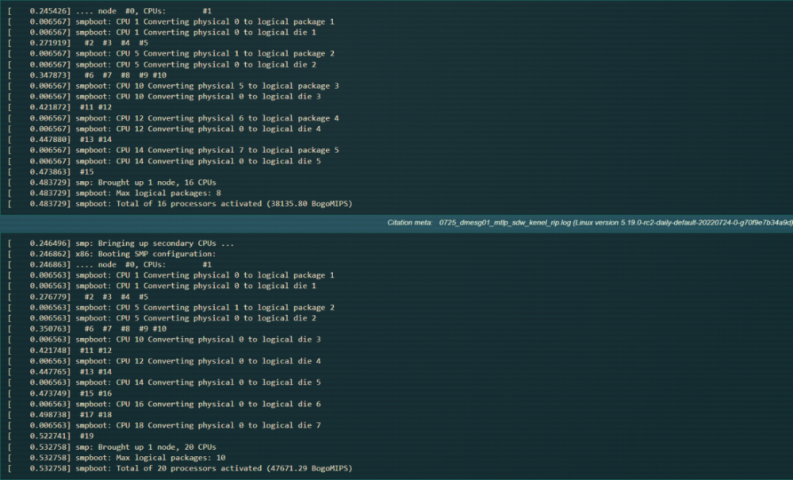Image resolution: width=793 pixels, height=480 pixels.
Task: Select the line converting CPU 10 to package 3
Action: (174, 86)
